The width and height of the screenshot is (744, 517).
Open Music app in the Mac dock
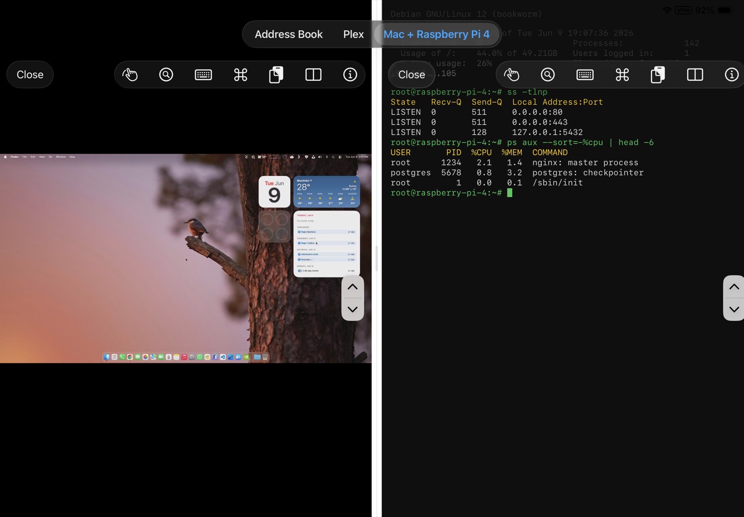coord(184,357)
